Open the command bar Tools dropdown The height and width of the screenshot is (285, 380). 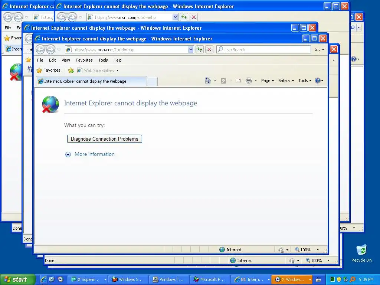pyautogui.click(x=305, y=81)
